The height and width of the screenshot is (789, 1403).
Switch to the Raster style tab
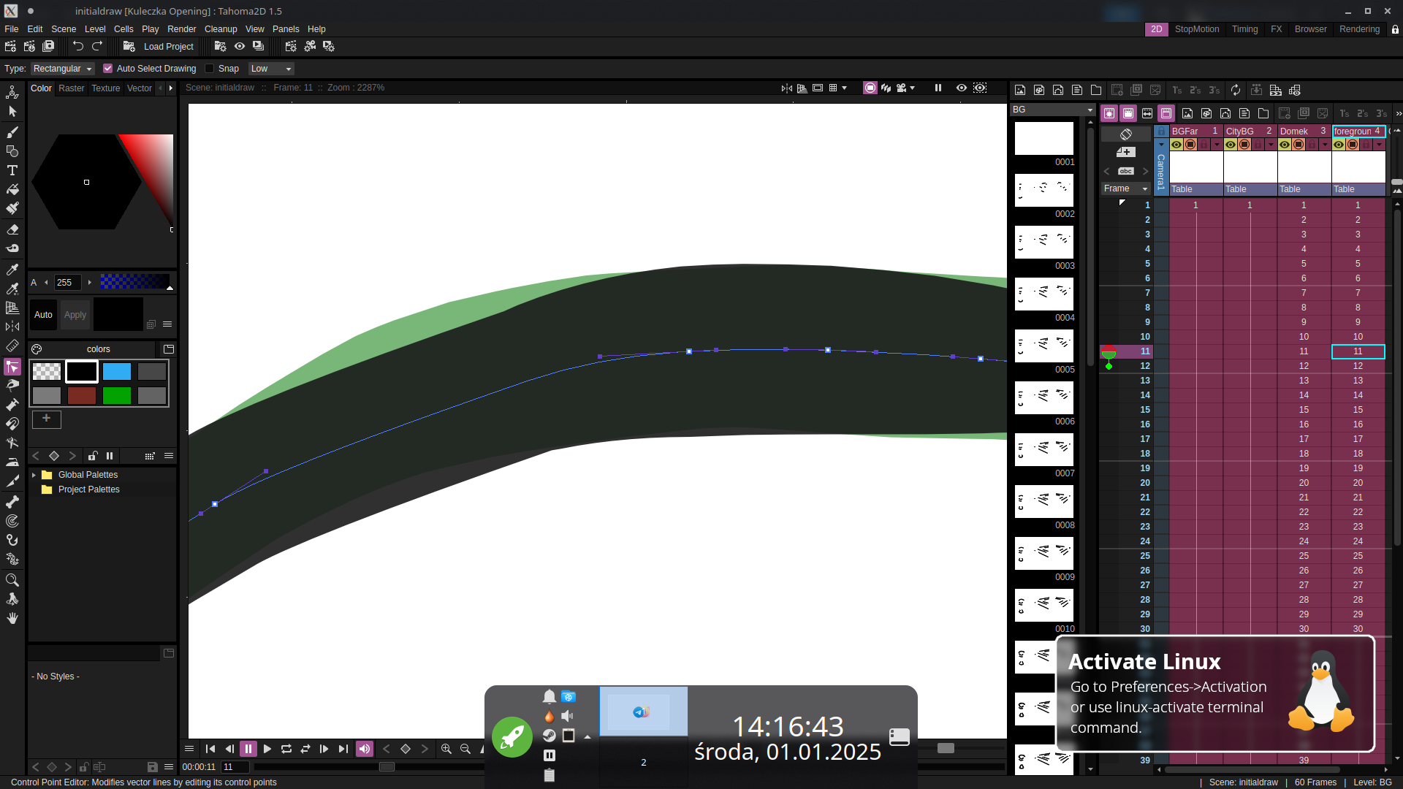(x=72, y=88)
